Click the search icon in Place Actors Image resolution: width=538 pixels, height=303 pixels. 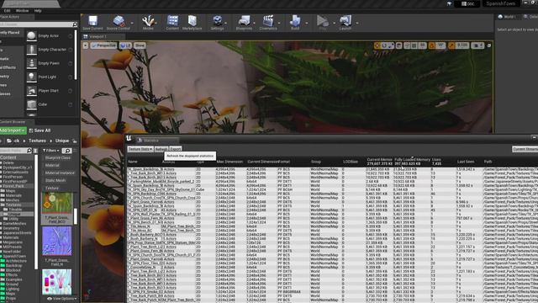pyautogui.click(x=75, y=24)
